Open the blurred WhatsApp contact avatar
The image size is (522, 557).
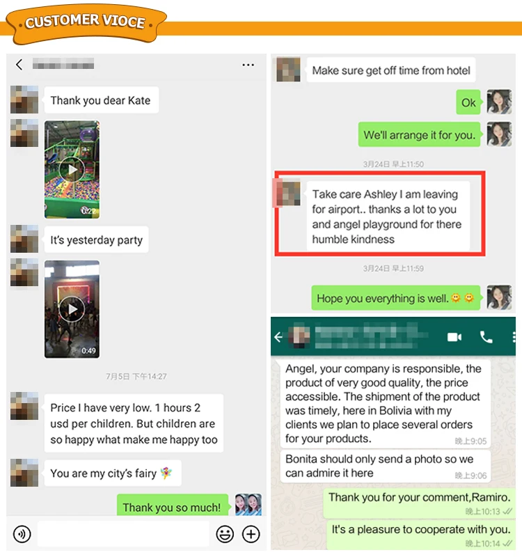click(299, 336)
